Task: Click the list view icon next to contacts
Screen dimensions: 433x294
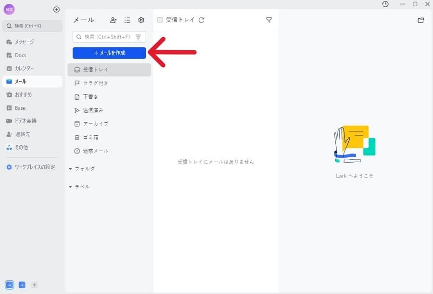Action: [x=127, y=20]
